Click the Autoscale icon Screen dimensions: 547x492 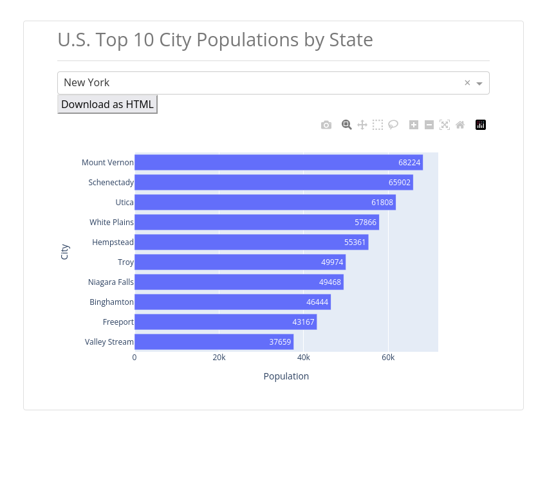(445, 125)
